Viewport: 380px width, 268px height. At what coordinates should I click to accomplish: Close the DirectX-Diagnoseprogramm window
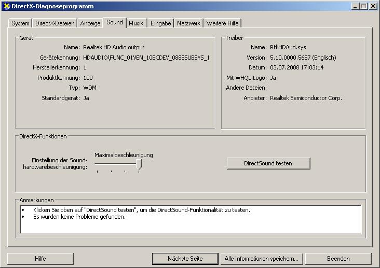(373, 6)
